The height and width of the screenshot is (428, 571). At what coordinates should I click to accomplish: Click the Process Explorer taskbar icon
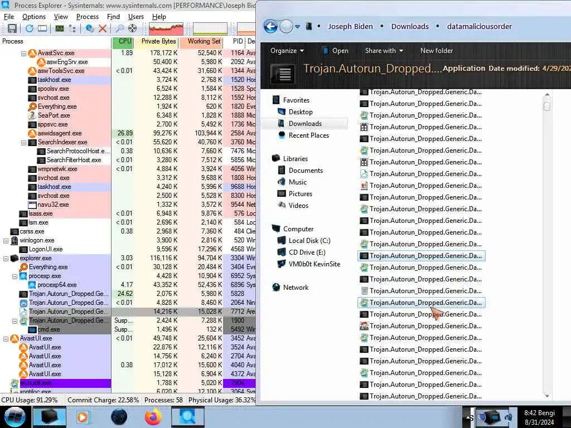(x=188, y=417)
